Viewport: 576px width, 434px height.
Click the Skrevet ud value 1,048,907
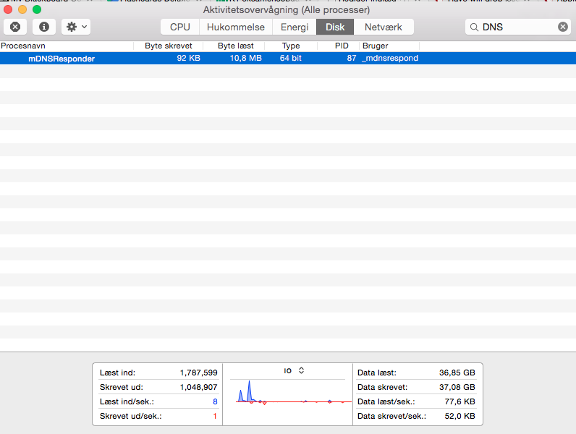(x=199, y=387)
